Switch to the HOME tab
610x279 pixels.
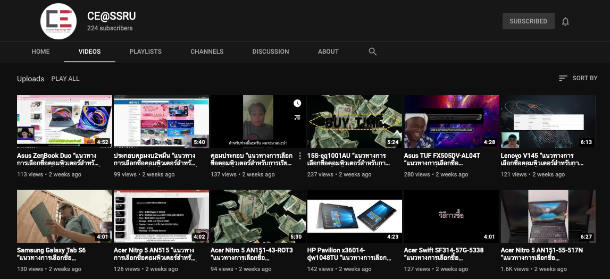[40, 52]
